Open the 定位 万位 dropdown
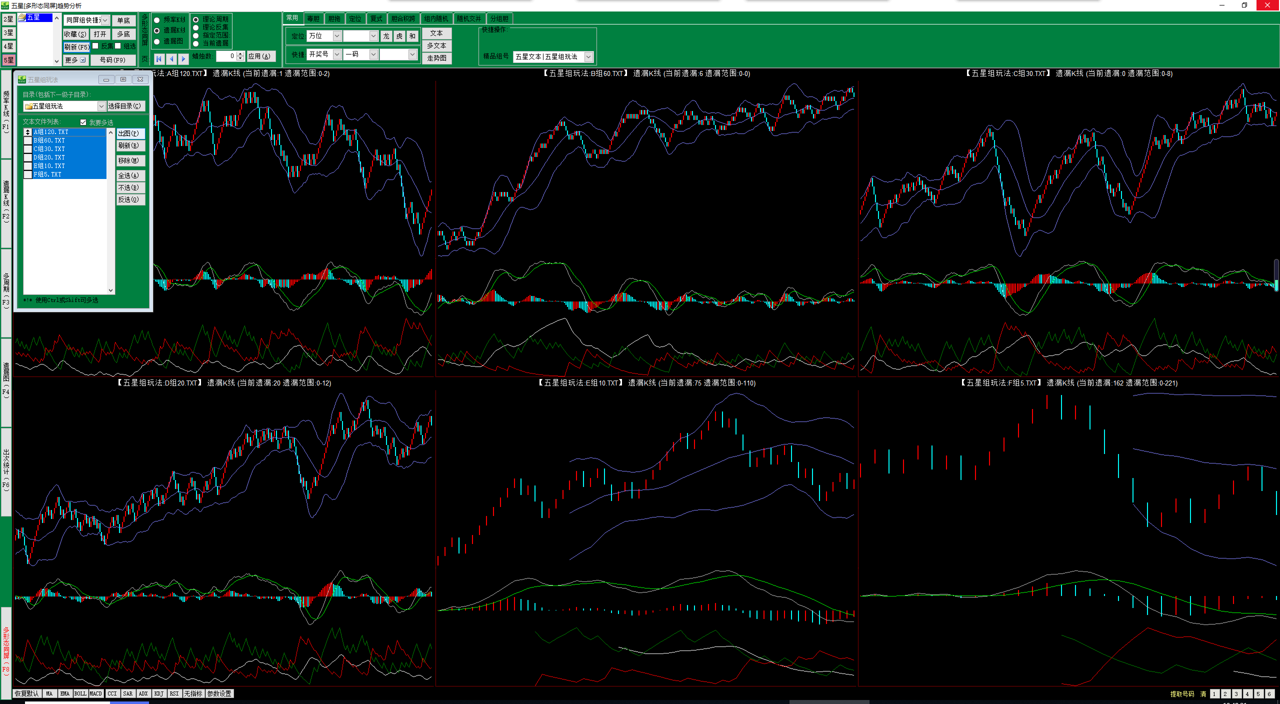 tap(337, 36)
